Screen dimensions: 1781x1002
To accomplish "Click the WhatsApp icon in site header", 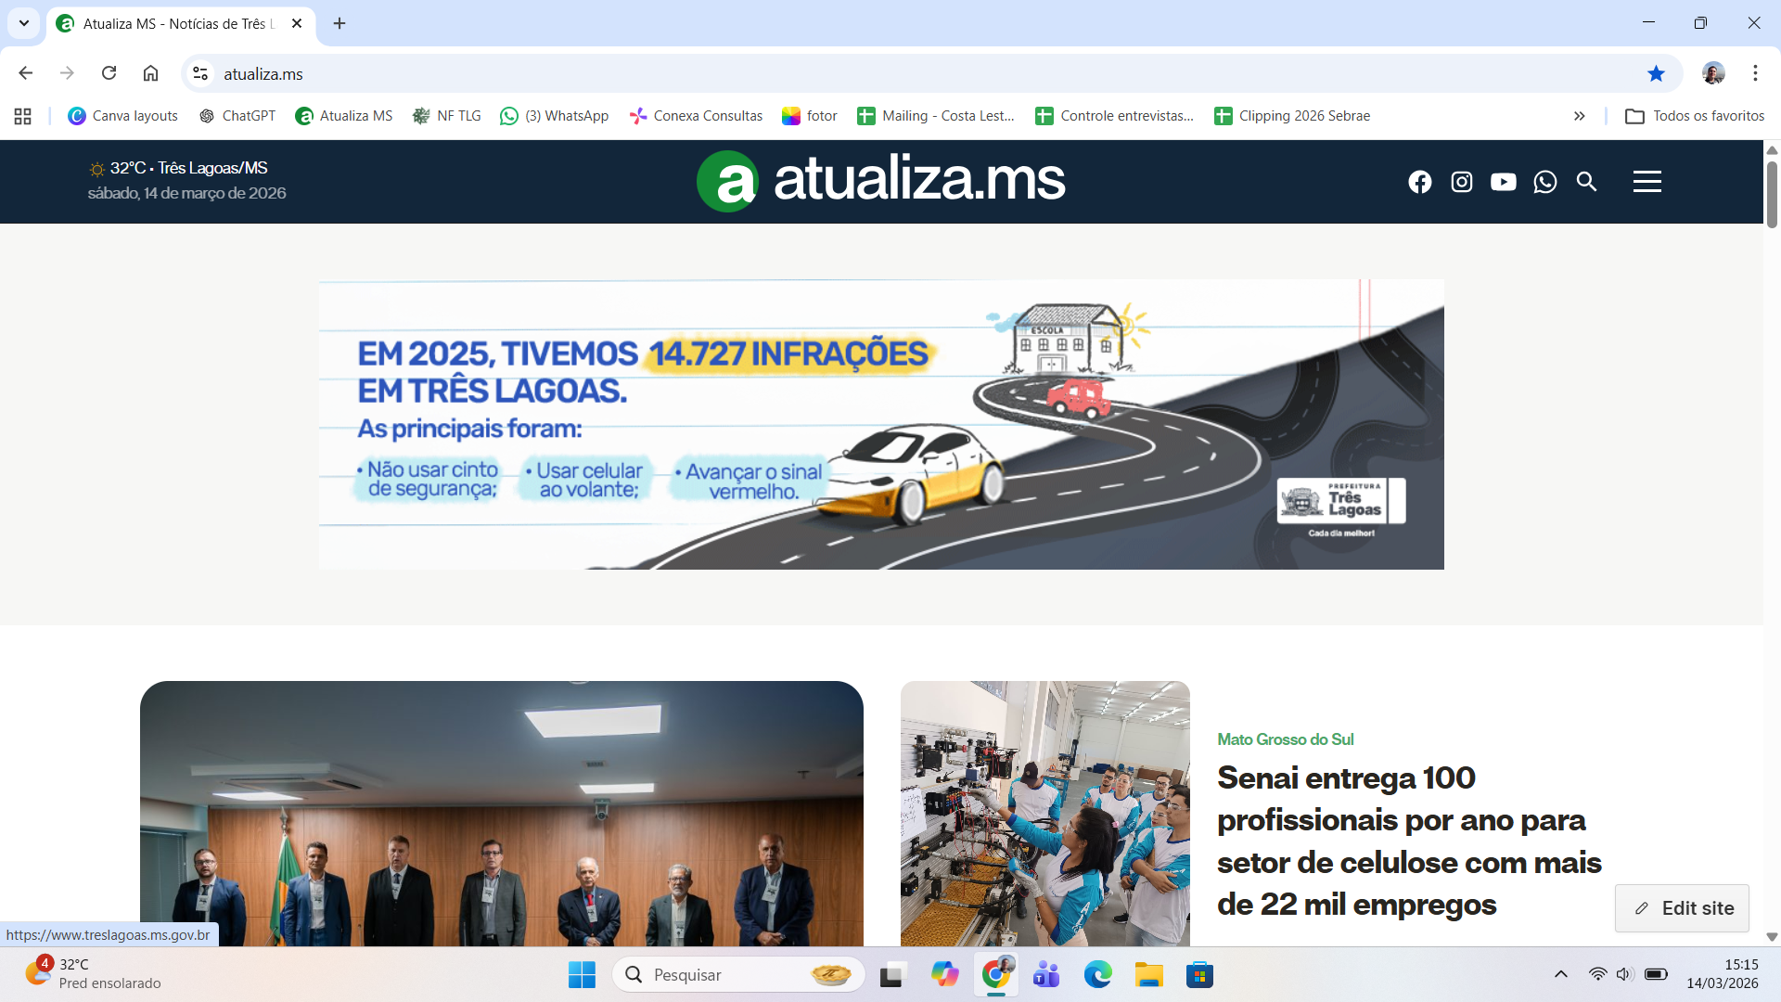I will point(1544,182).
